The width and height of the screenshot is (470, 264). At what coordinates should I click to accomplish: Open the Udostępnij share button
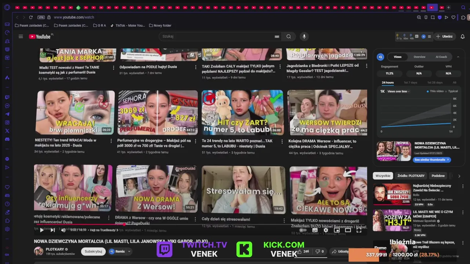pos(340,252)
